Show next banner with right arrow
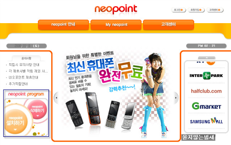This screenshot has height=145, width=231. [x=176, y=98]
